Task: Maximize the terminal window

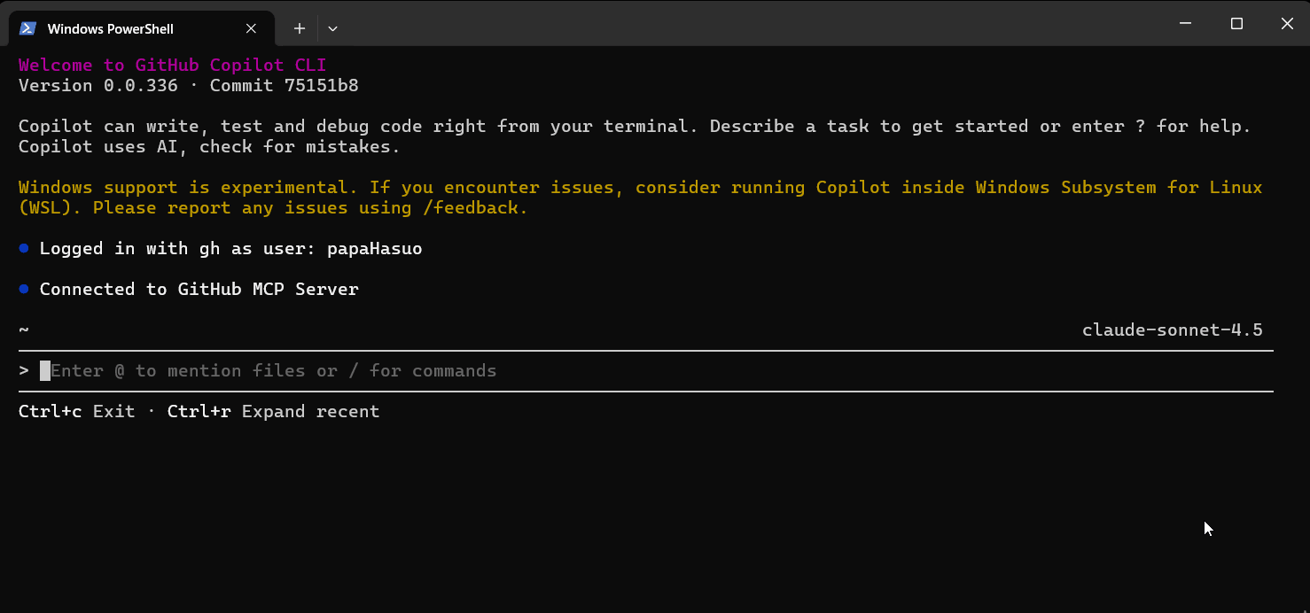Action: (1236, 24)
